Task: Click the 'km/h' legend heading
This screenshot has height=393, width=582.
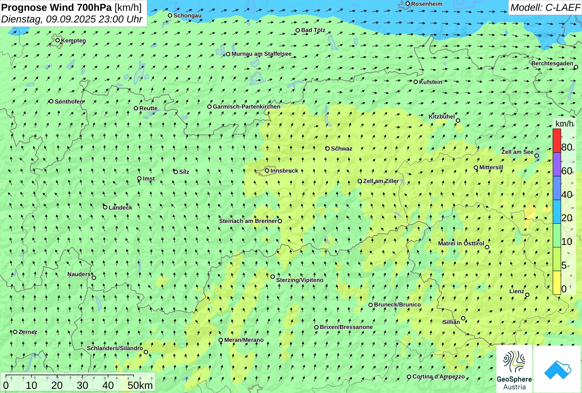Action: (x=564, y=124)
